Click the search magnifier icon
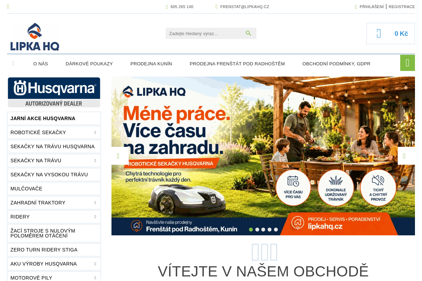Screen dimensions: 422x281 pyautogui.click(x=249, y=33)
